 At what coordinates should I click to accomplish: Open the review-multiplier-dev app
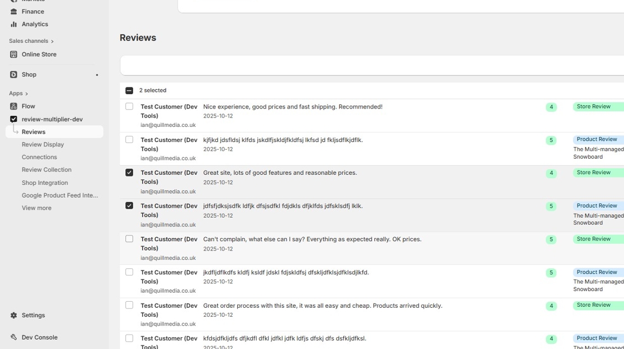point(51,119)
